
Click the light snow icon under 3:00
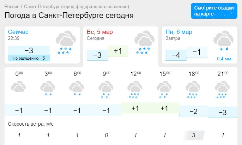click(x=48, y=88)
